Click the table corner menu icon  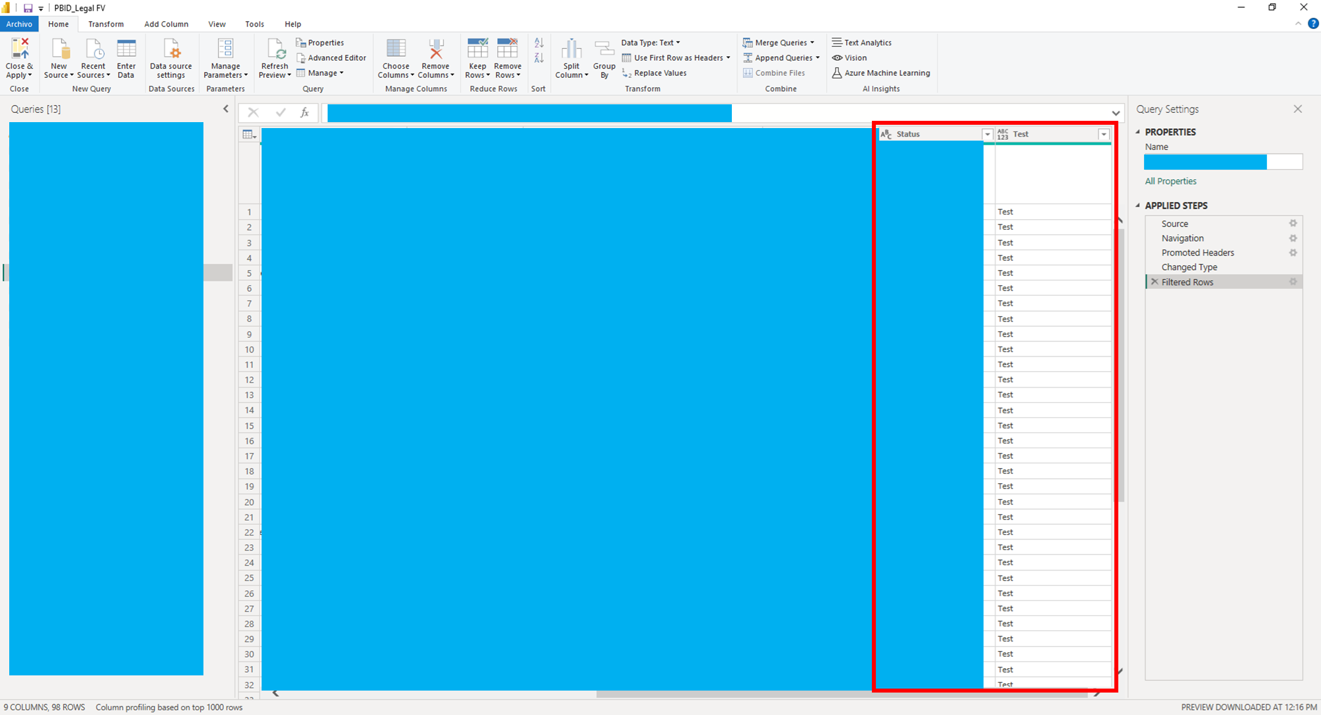pos(249,135)
